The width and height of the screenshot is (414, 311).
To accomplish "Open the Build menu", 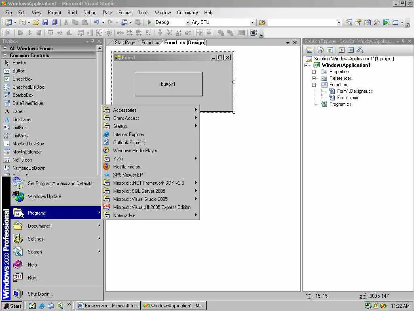I will pos(72,13).
